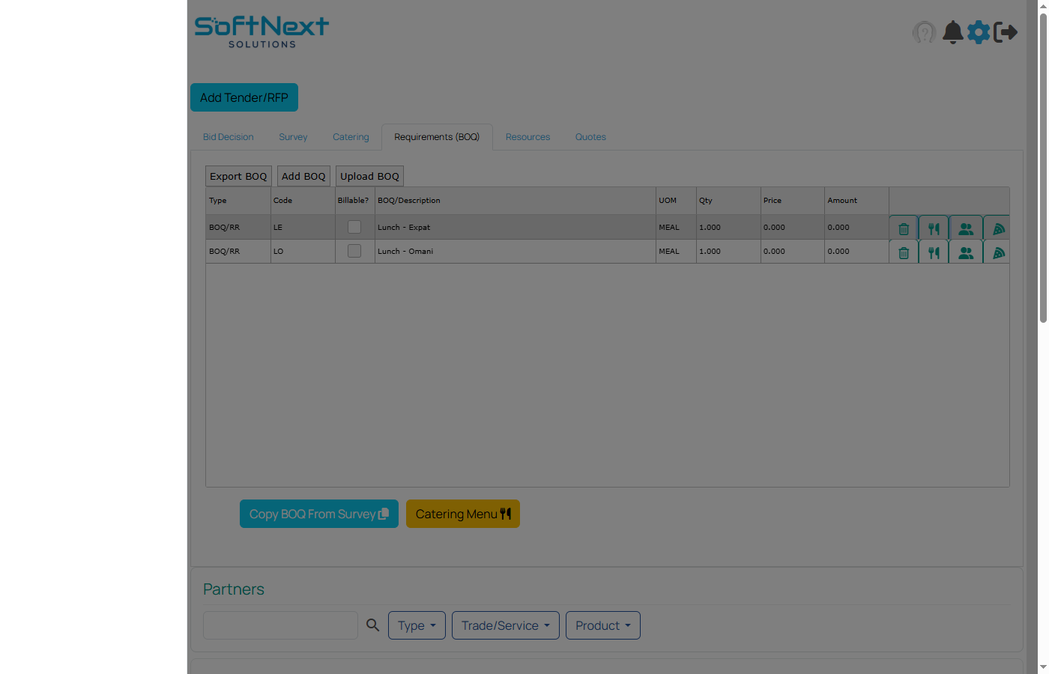Open the Type filter dropdown
This screenshot has height=674, width=1049.
click(417, 625)
